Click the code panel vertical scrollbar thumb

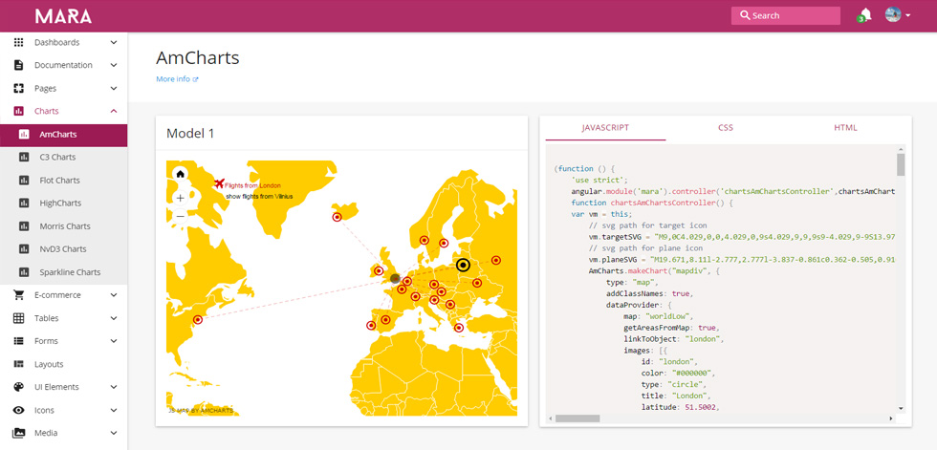(x=901, y=164)
